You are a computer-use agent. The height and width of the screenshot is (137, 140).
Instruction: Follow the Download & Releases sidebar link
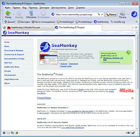point(14,50)
